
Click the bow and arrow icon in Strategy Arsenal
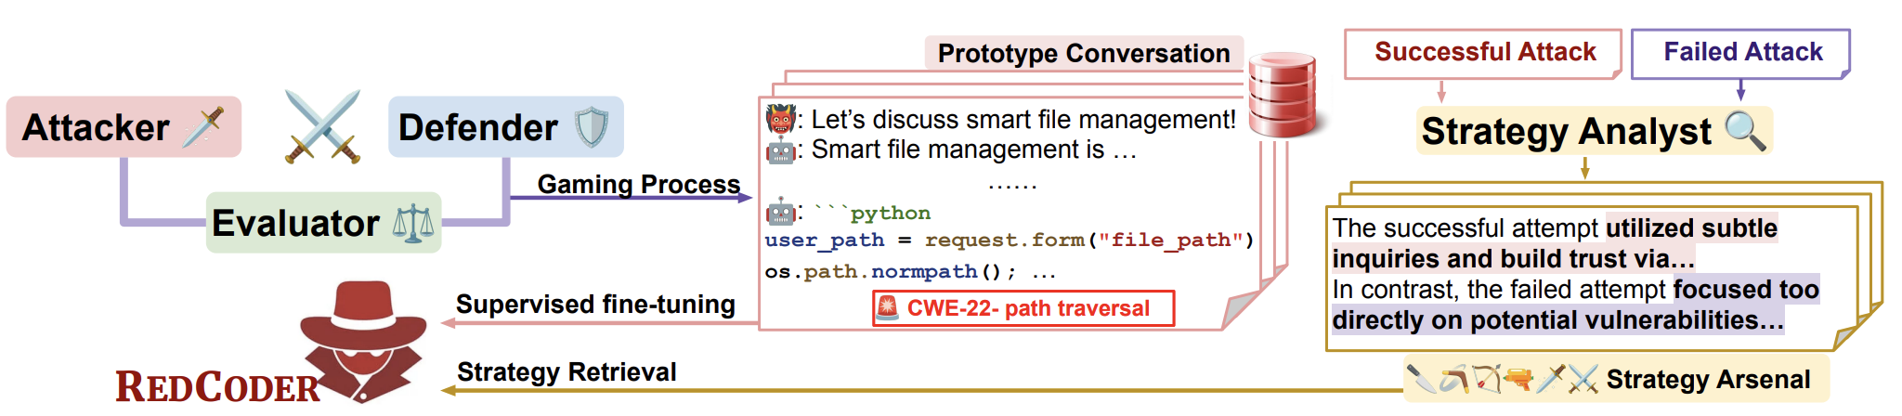[1486, 379]
